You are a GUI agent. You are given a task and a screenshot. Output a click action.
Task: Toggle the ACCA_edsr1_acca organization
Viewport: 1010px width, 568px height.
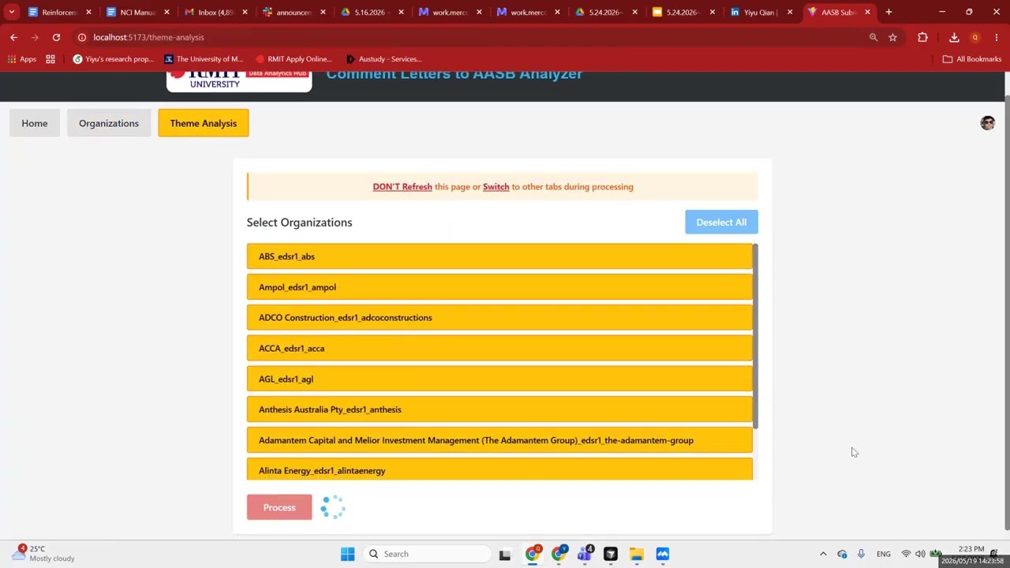[x=499, y=348]
